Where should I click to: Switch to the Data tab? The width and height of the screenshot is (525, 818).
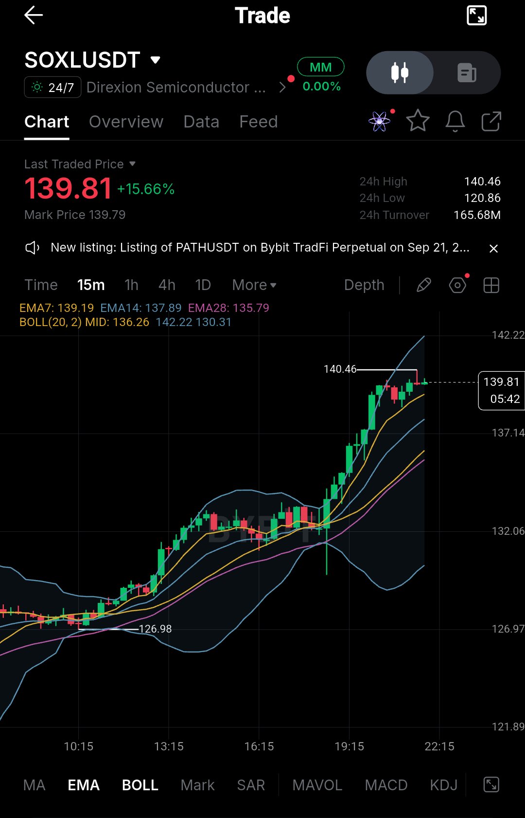click(201, 122)
